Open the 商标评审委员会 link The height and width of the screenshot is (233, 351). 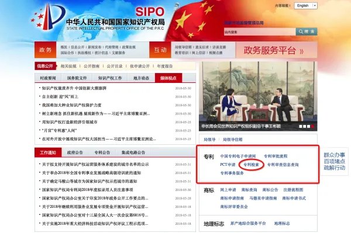[234, 207]
